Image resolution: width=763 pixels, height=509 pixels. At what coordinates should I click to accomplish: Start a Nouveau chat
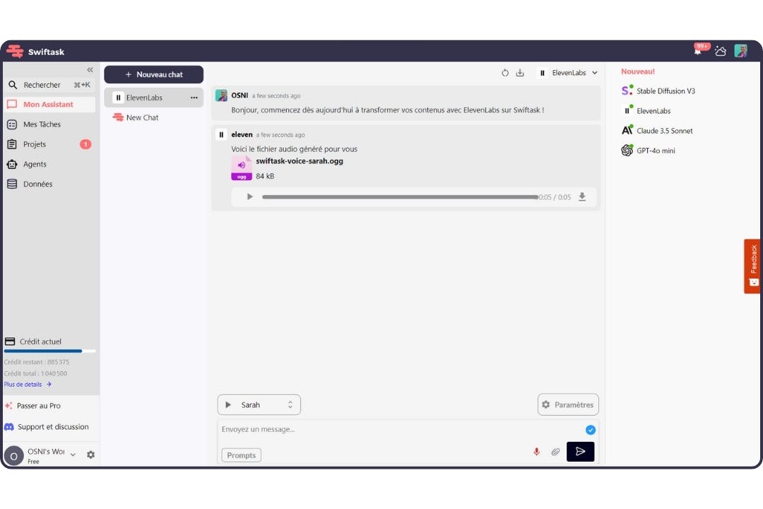click(x=154, y=74)
